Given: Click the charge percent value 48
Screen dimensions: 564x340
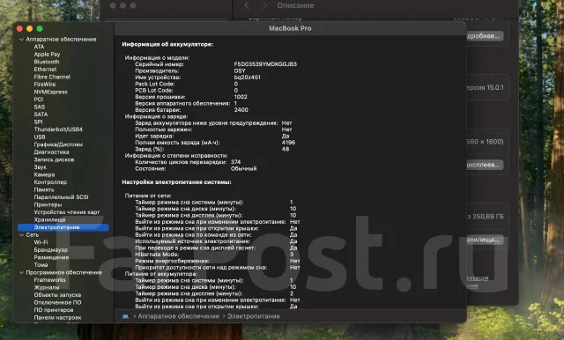Looking at the screenshot, I should [x=286, y=149].
